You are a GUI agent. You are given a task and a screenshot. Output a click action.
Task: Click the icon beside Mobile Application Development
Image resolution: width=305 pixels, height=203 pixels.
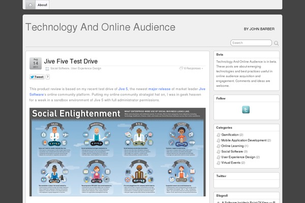pos(219,141)
